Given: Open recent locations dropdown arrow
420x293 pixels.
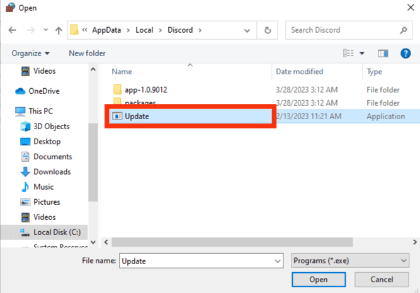Looking at the screenshot, I should (46, 30).
